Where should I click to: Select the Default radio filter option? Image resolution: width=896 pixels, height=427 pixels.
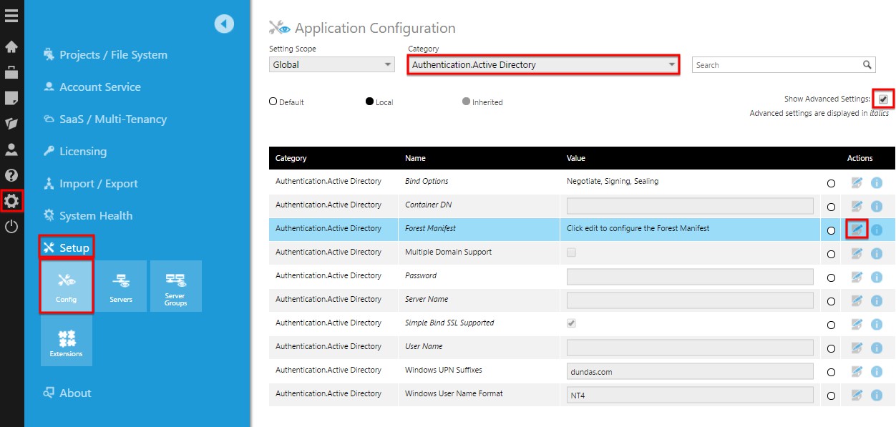[272, 102]
